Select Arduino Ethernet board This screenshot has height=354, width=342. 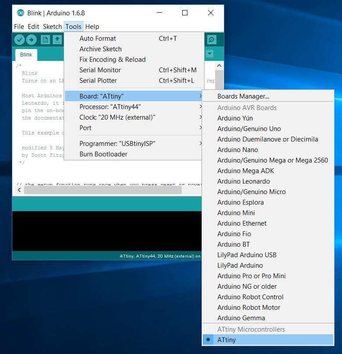(x=268, y=223)
